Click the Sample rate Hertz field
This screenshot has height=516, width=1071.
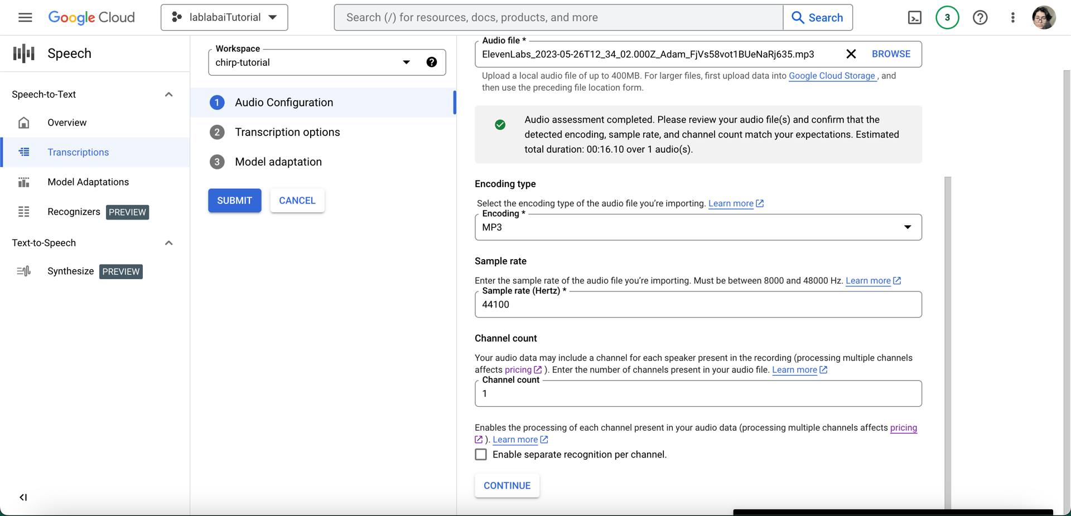[x=697, y=305]
